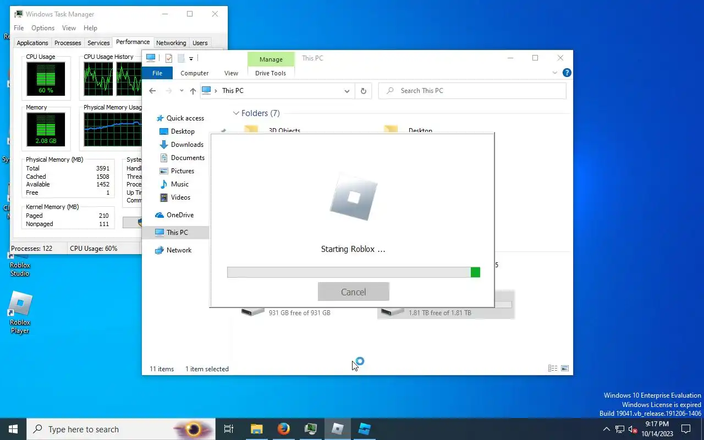Select OneDrive in the navigation pane
This screenshot has height=440, width=704.
(x=174, y=215)
